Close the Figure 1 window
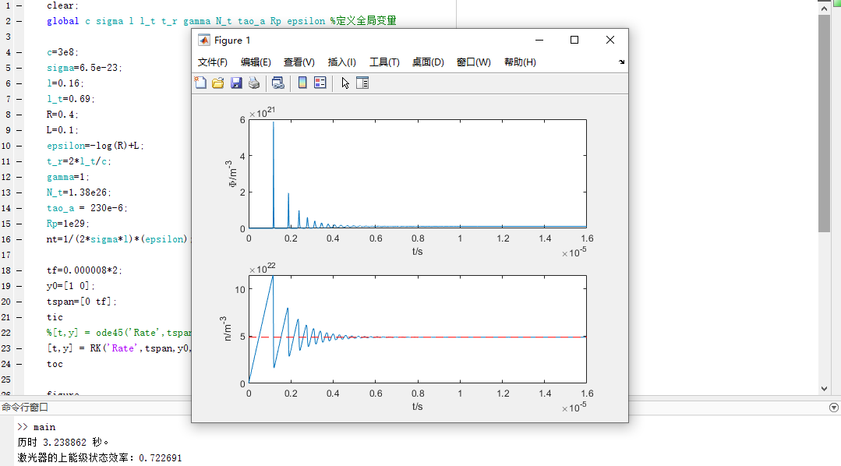 point(610,41)
